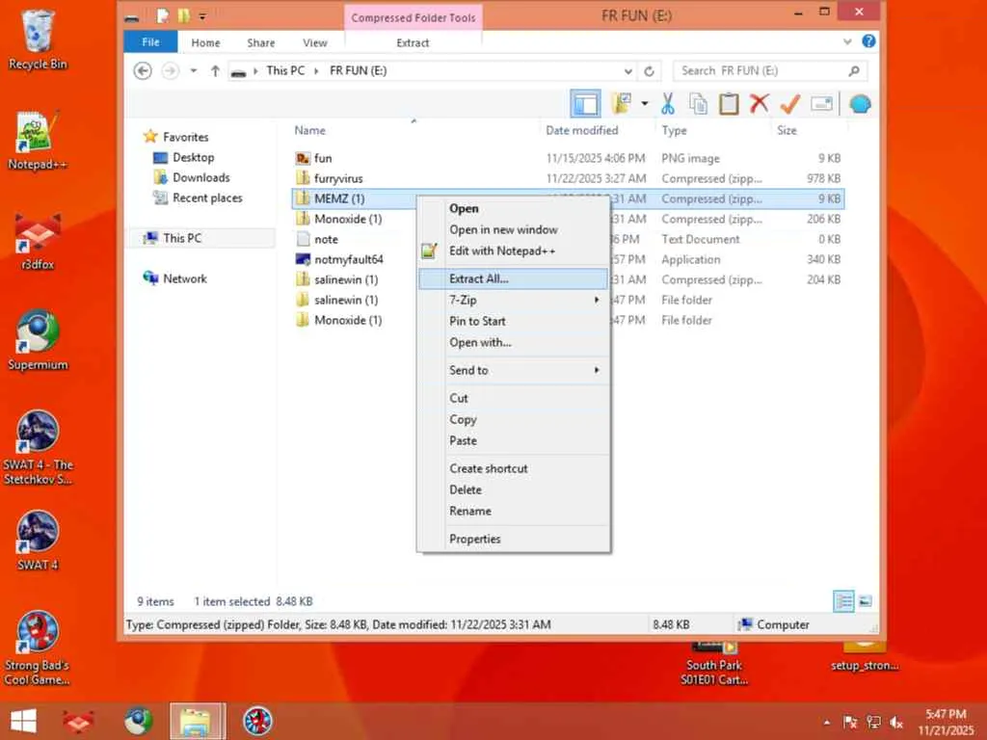Screen dimensions: 987x740
Task: Click the clipboard Paste toolbar icon
Action: [729, 104]
